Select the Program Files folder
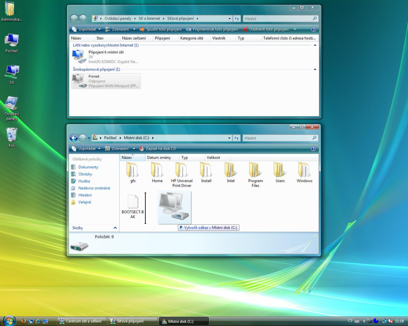The image size is (408, 326). (255, 175)
